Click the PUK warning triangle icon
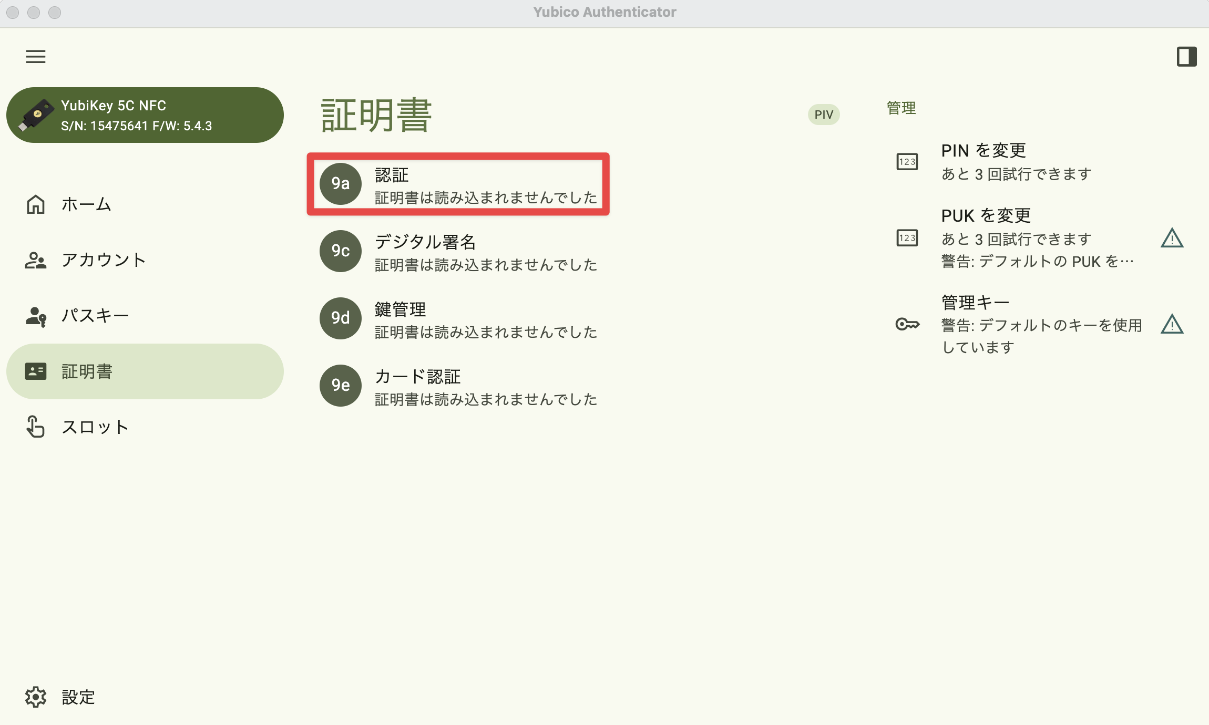The width and height of the screenshot is (1209, 725). [x=1172, y=238]
